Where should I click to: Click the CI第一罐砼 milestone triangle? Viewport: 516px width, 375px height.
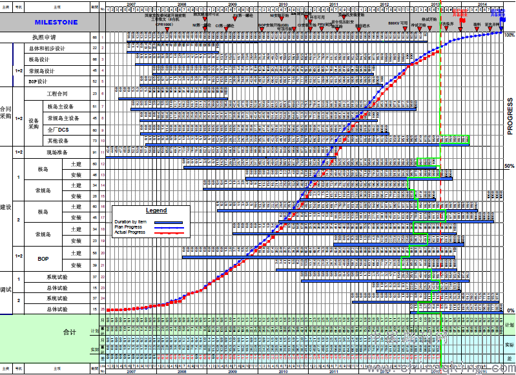226,29
